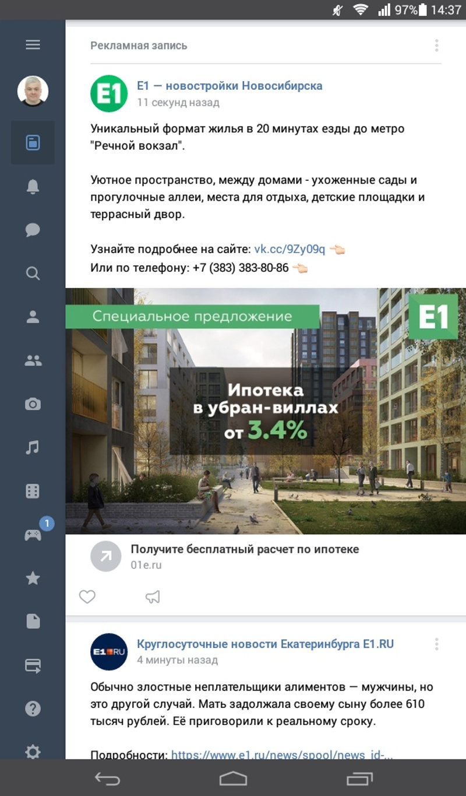Image resolution: width=466 pixels, height=796 pixels.
Task: Open the friends icon in sidebar
Action: pos(33,360)
